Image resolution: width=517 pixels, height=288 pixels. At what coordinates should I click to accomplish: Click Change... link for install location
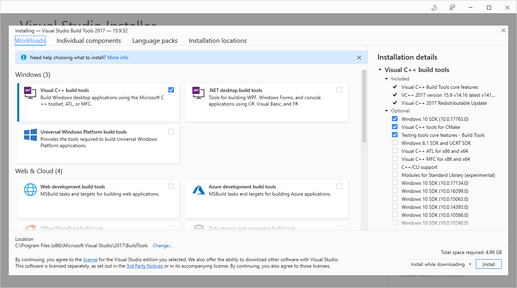coord(162,246)
